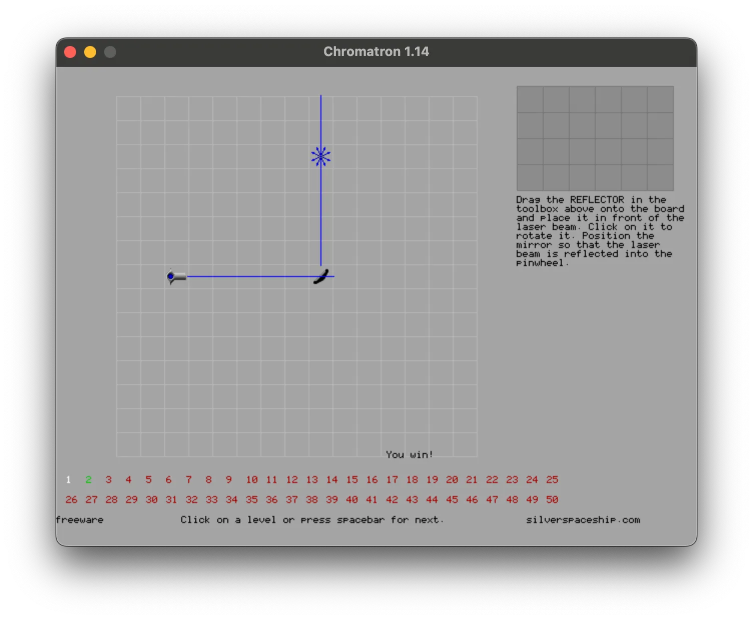
Task: Click the reflector mirror on the board
Action: pyautogui.click(x=321, y=276)
